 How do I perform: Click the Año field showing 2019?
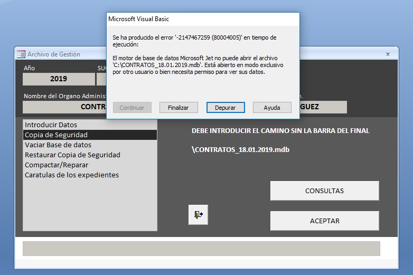[x=59, y=79]
